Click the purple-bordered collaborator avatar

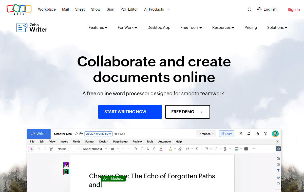coord(66,165)
